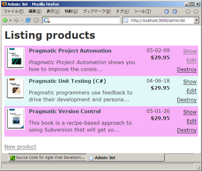Screen dimensions: 202x171
Task: Open the ファイル(F) menu
Action: click(13, 11)
